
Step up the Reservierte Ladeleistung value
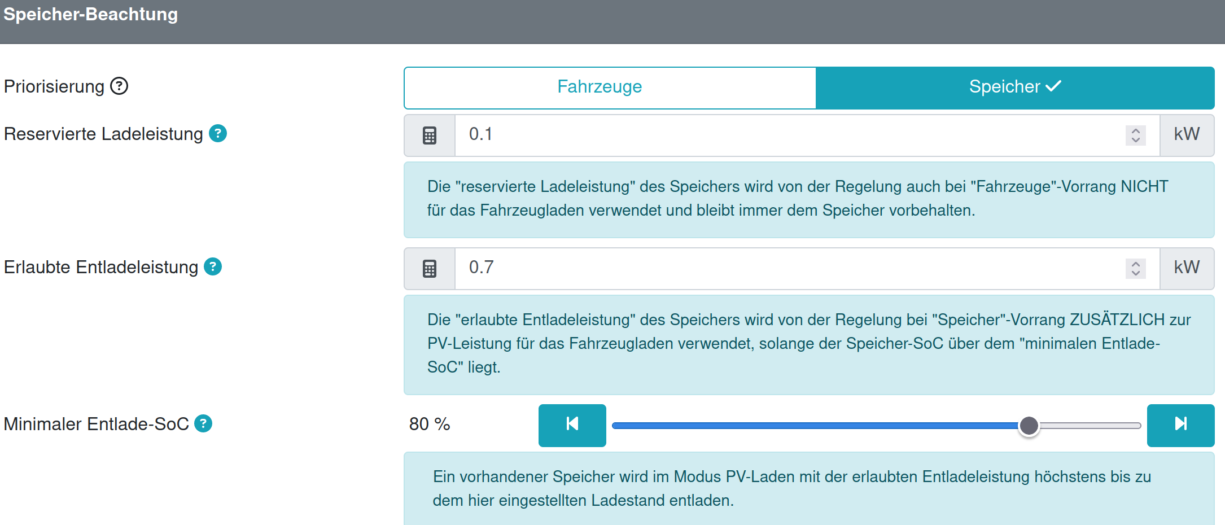(x=1136, y=130)
